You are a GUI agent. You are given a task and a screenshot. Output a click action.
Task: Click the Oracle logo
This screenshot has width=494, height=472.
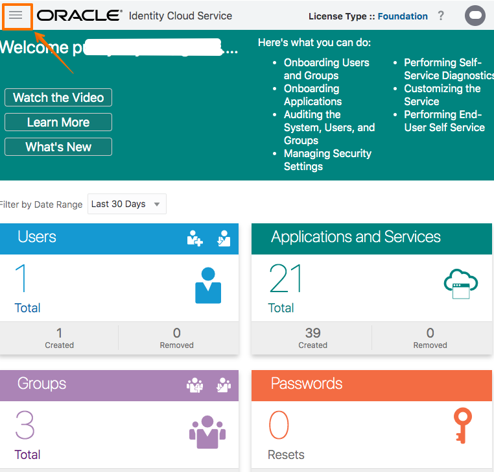pos(79,16)
